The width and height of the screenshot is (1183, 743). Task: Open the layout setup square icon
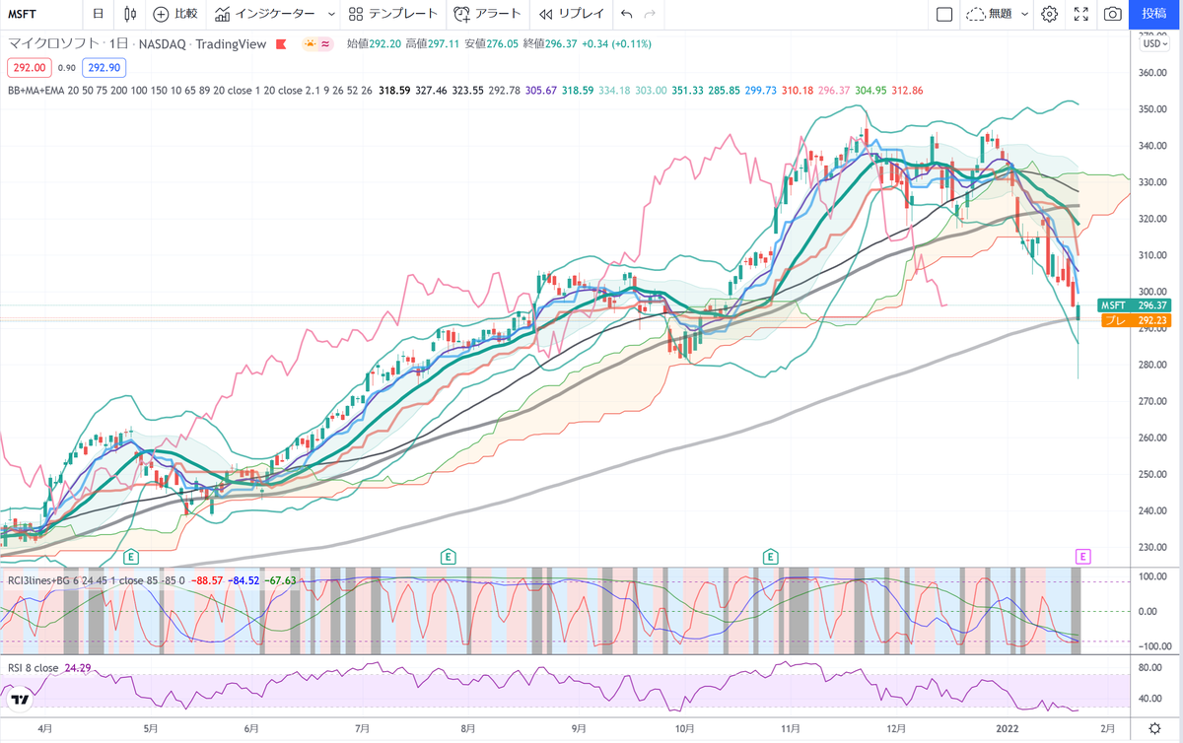(x=943, y=14)
